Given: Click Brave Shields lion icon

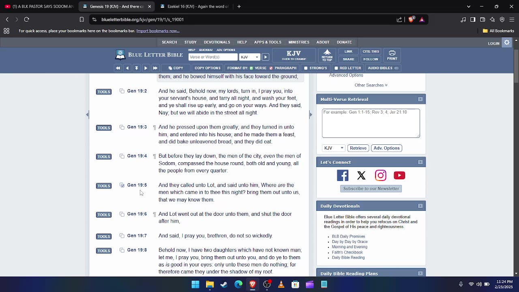Looking at the screenshot, I should click(x=412, y=19).
